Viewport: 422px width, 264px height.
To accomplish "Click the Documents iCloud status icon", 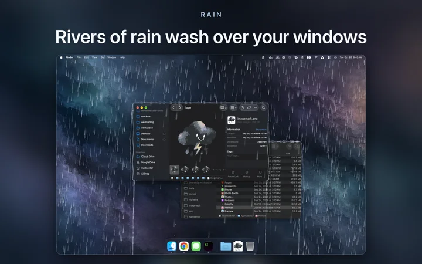I will (x=164, y=139).
